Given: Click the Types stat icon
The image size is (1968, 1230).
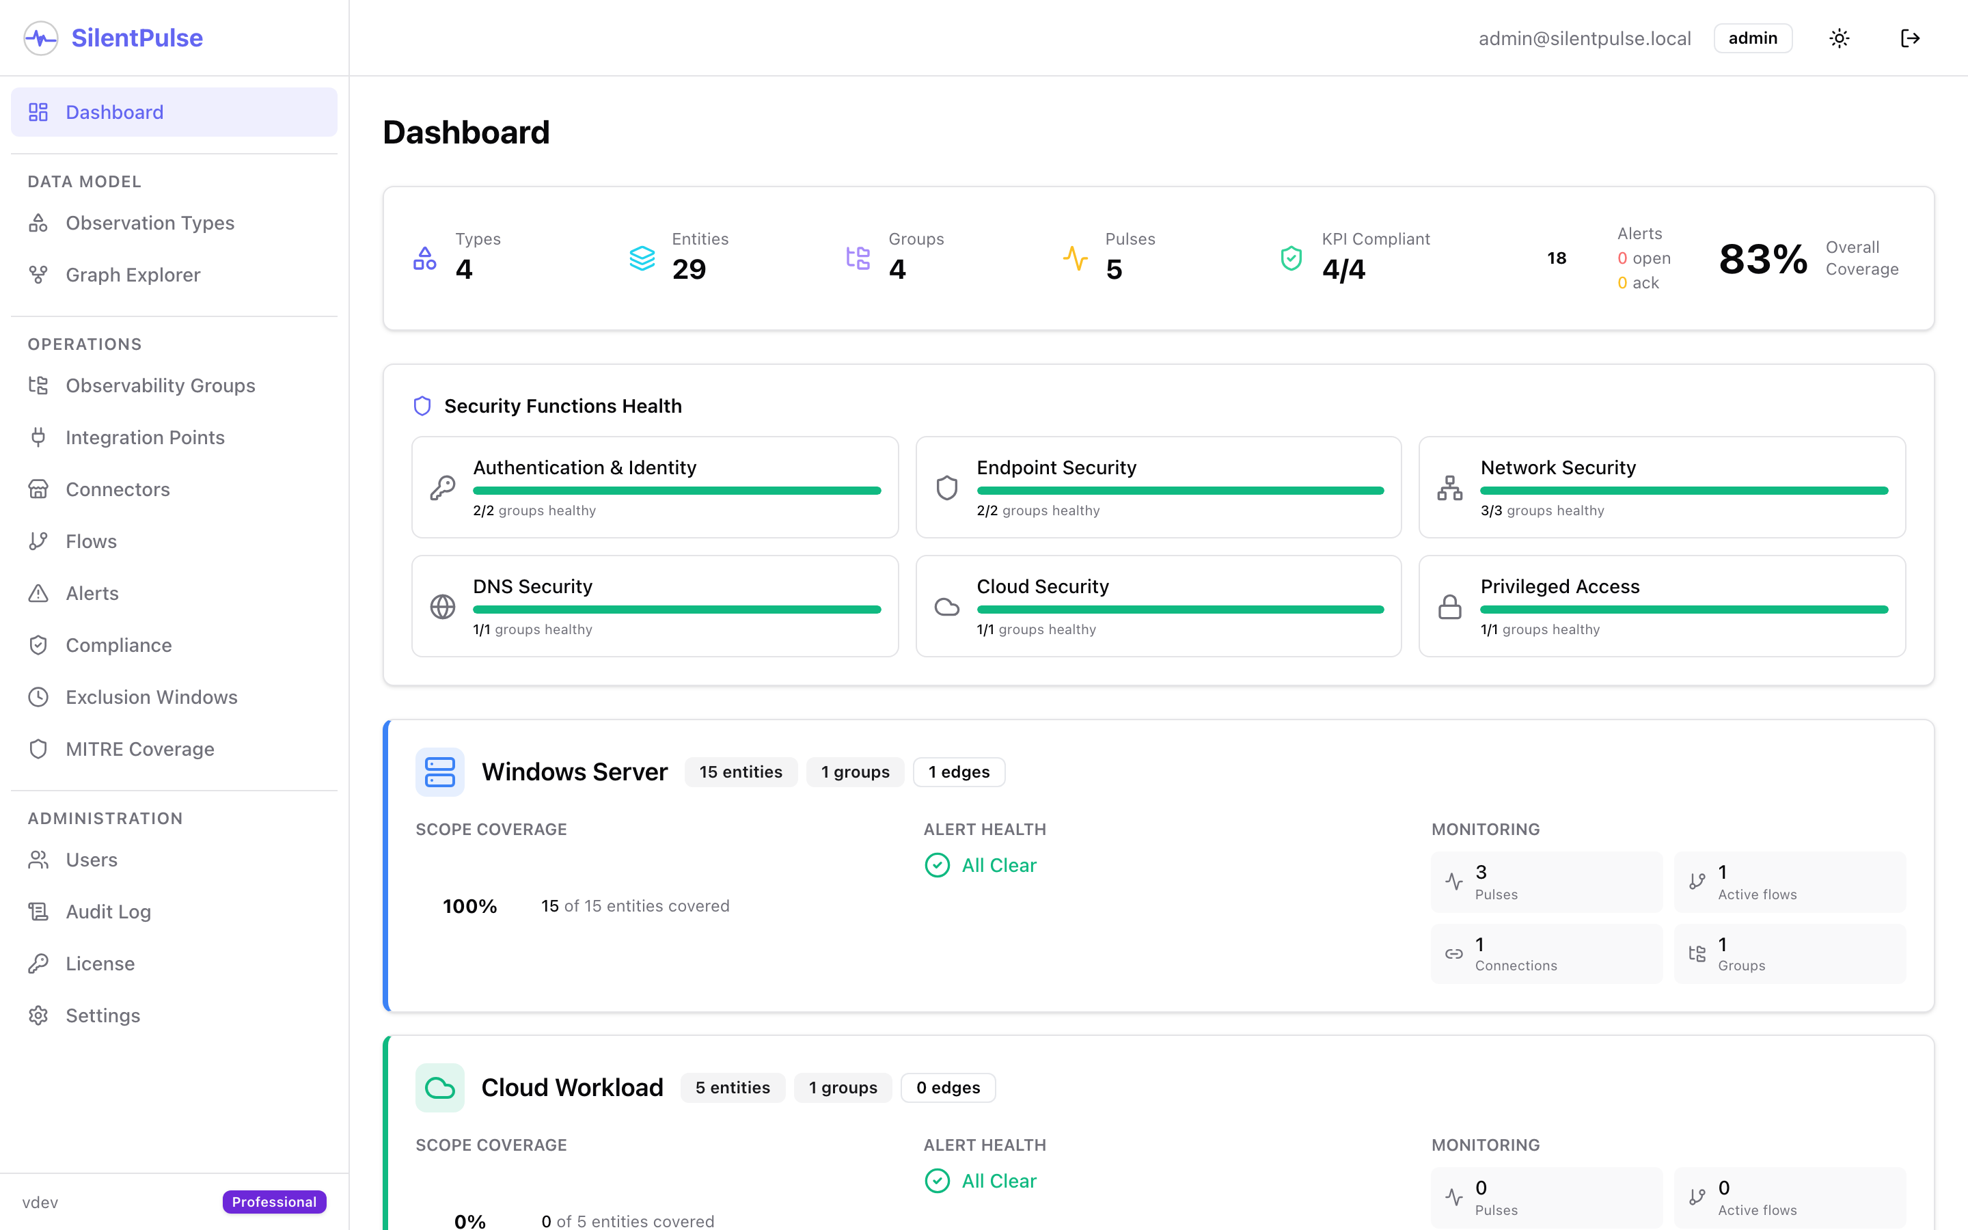Looking at the screenshot, I should click(x=424, y=259).
